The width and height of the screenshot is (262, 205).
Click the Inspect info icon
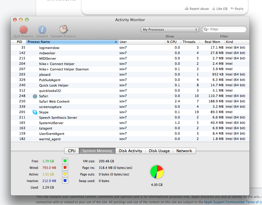click(x=42, y=30)
